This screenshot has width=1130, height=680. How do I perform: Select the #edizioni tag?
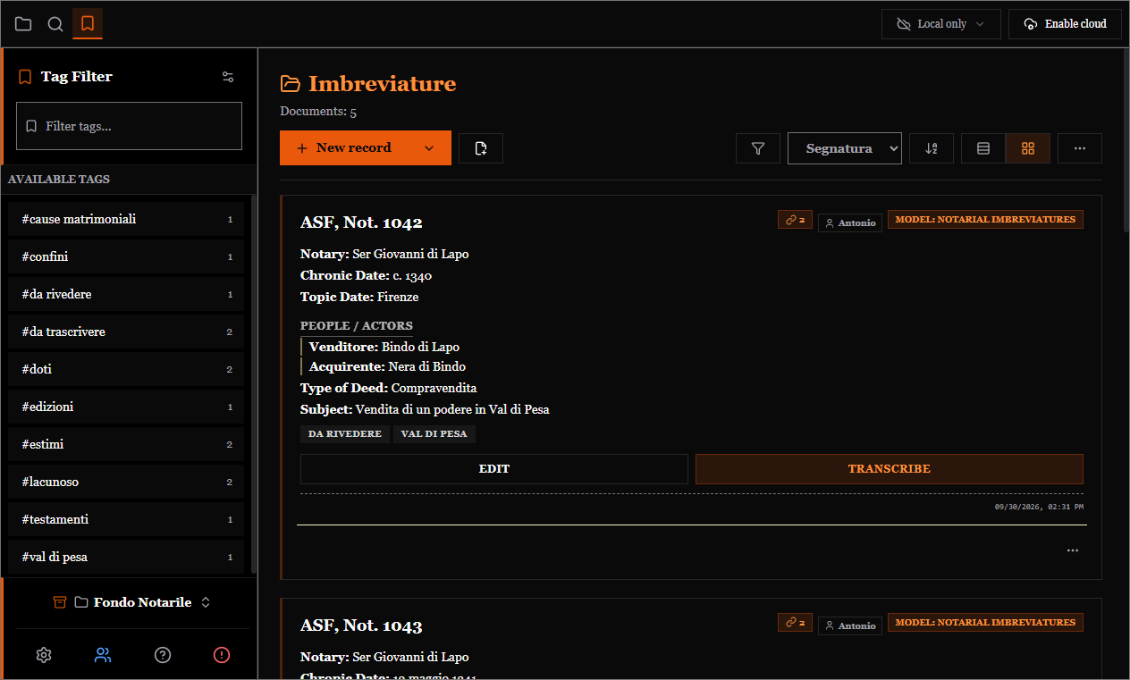(x=126, y=407)
